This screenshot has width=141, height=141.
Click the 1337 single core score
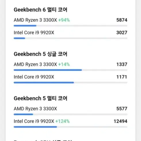122,64
